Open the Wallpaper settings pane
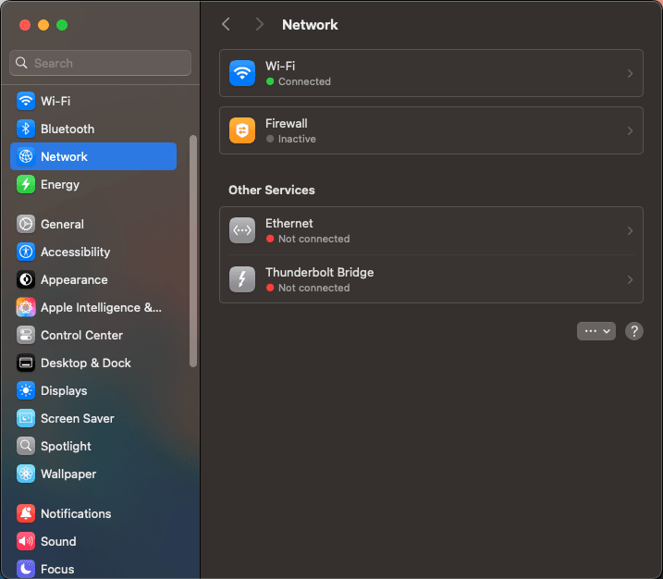The image size is (663, 579). 68,474
